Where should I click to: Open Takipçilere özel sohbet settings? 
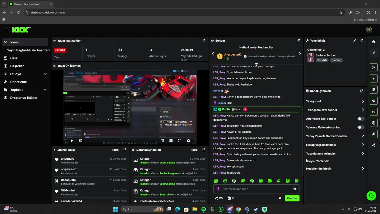point(335,110)
